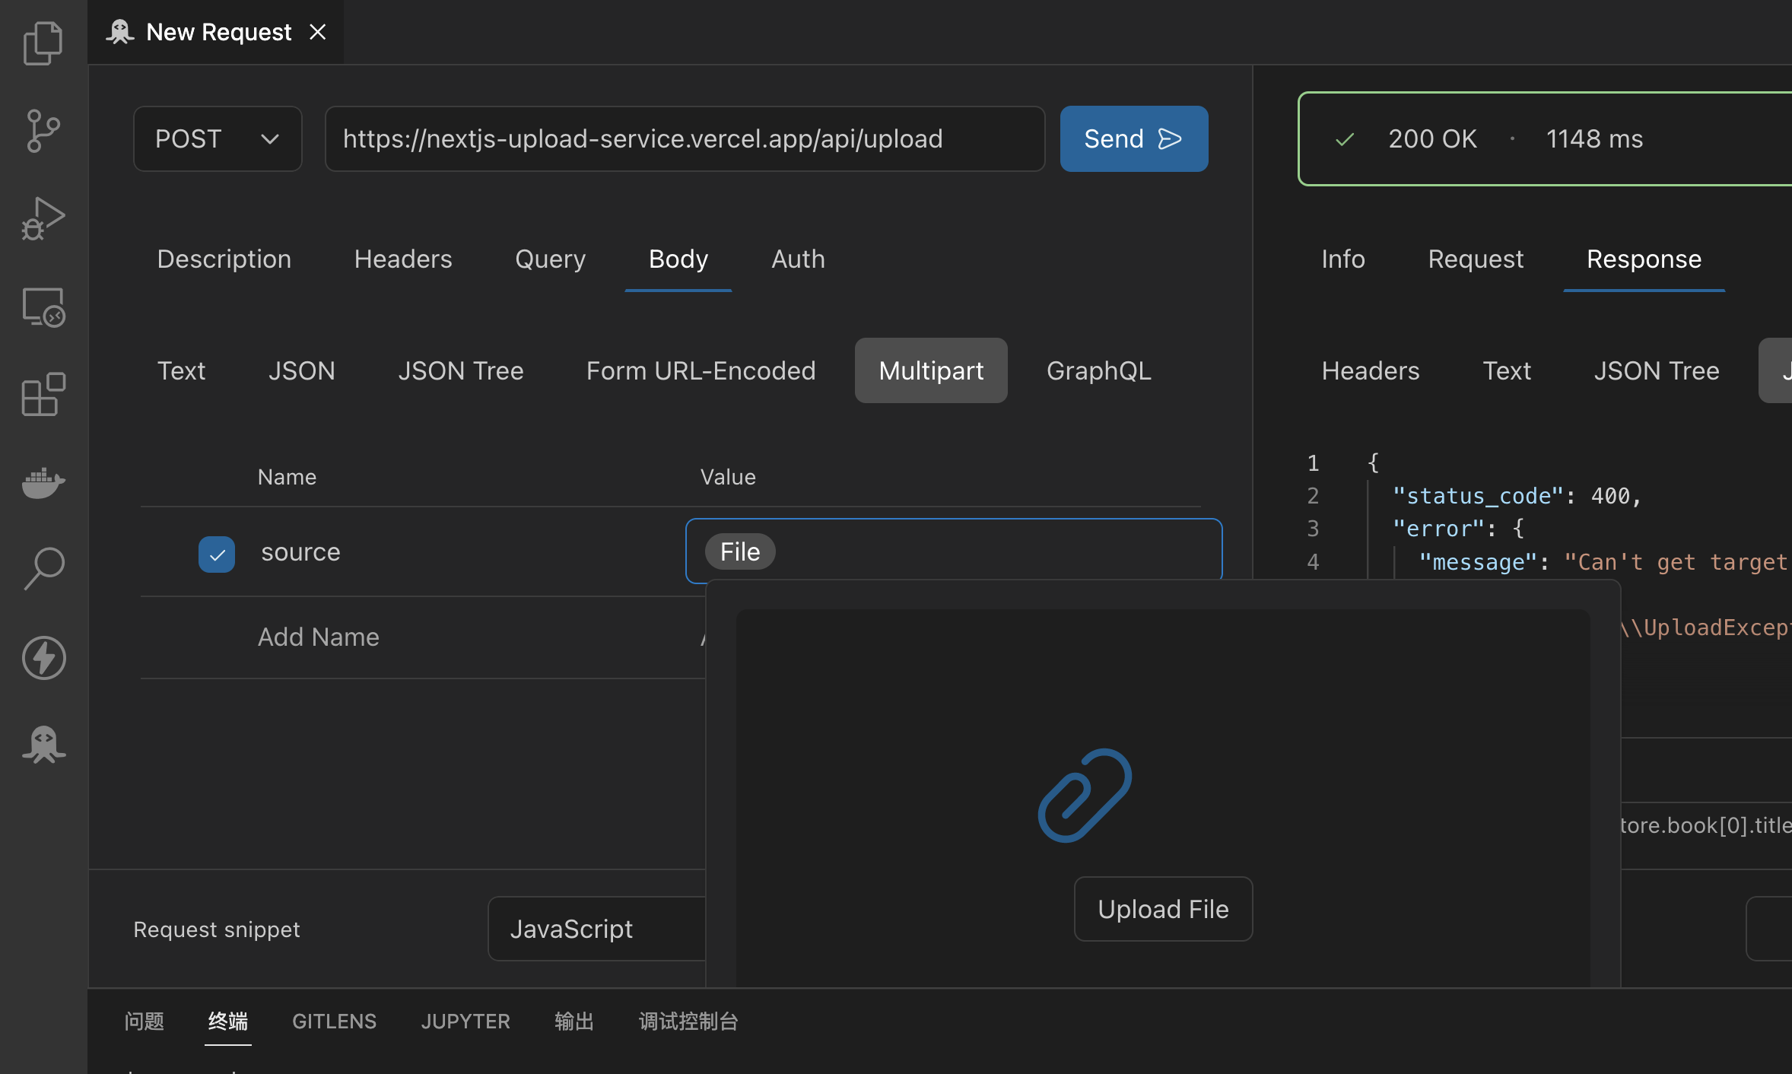
Task: Expand the POST method dropdown
Action: point(218,139)
